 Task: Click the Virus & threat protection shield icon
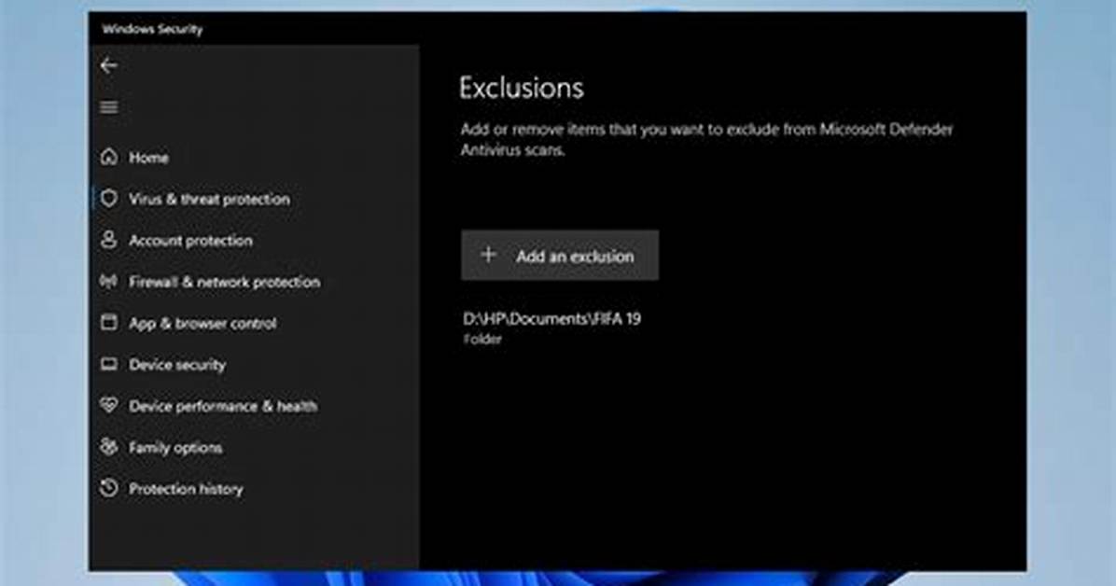pyautogui.click(x=109, y=199)
